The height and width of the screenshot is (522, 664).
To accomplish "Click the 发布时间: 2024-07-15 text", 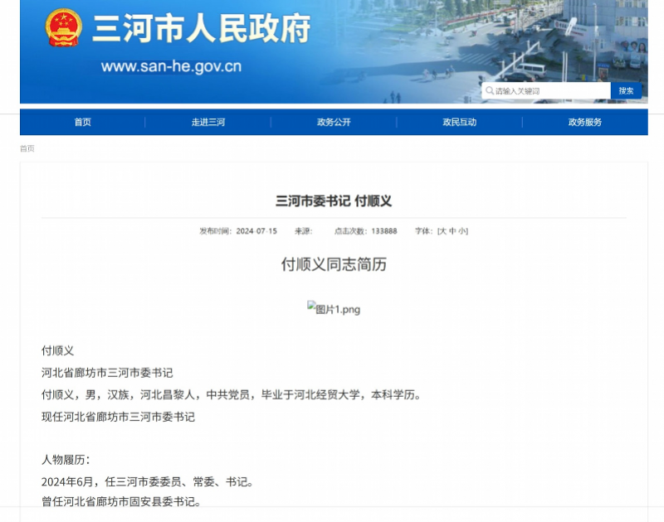I will pyautogui.click(x=238, y=231).
